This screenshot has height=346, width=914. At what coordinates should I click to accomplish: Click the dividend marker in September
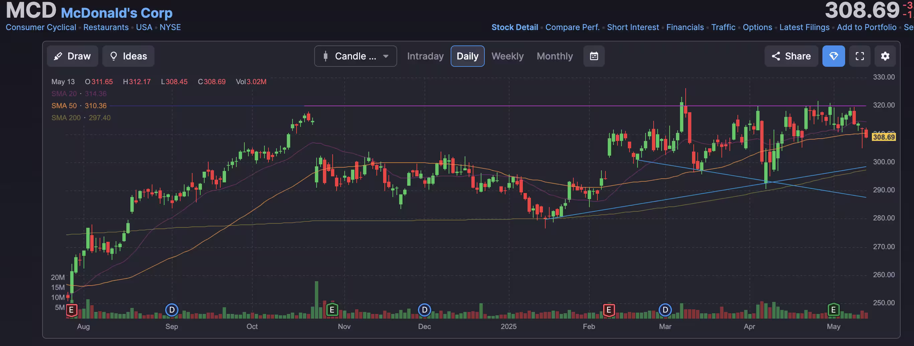point(172,310)
